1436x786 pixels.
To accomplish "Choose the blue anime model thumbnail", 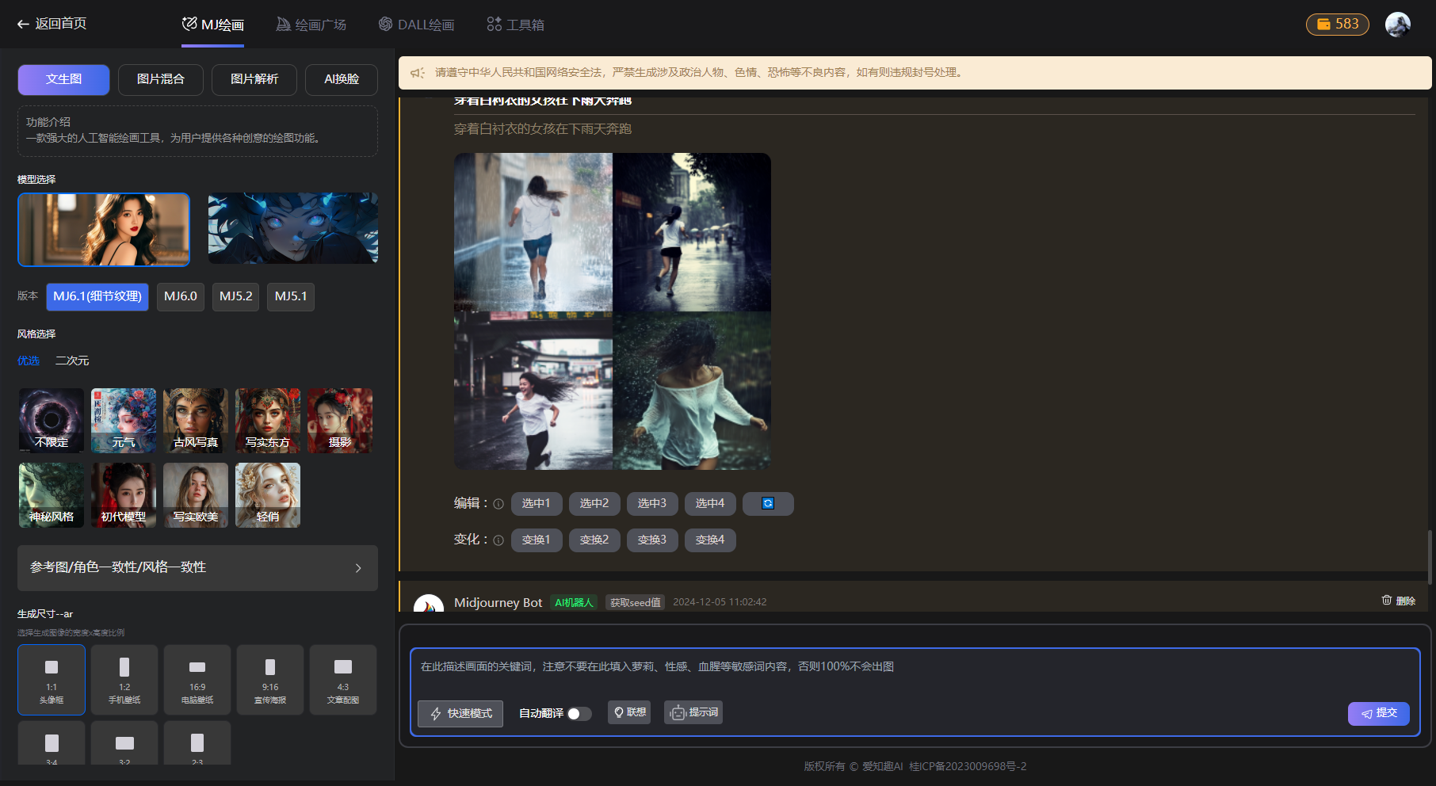I will point(293,228).
